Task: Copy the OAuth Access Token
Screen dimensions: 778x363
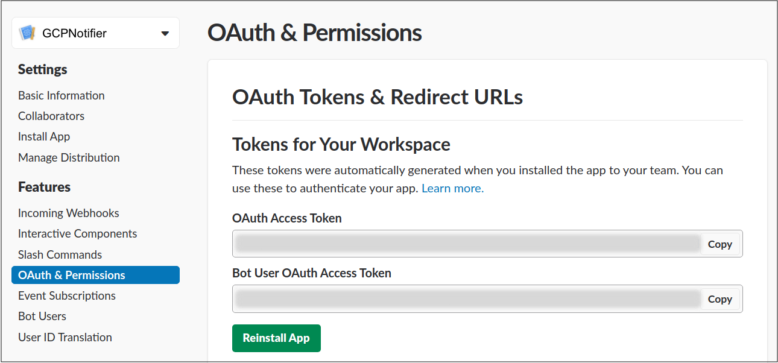Action: pos(719,244)
